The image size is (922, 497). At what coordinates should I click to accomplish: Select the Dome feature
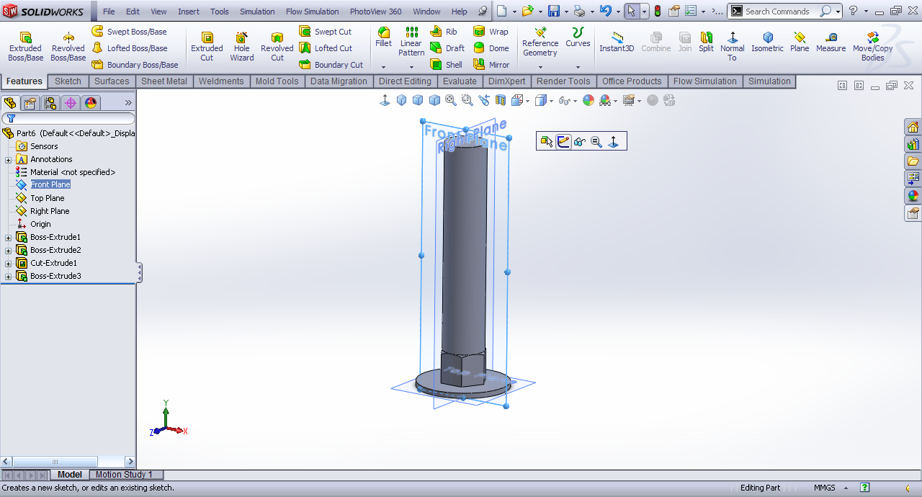491,48
